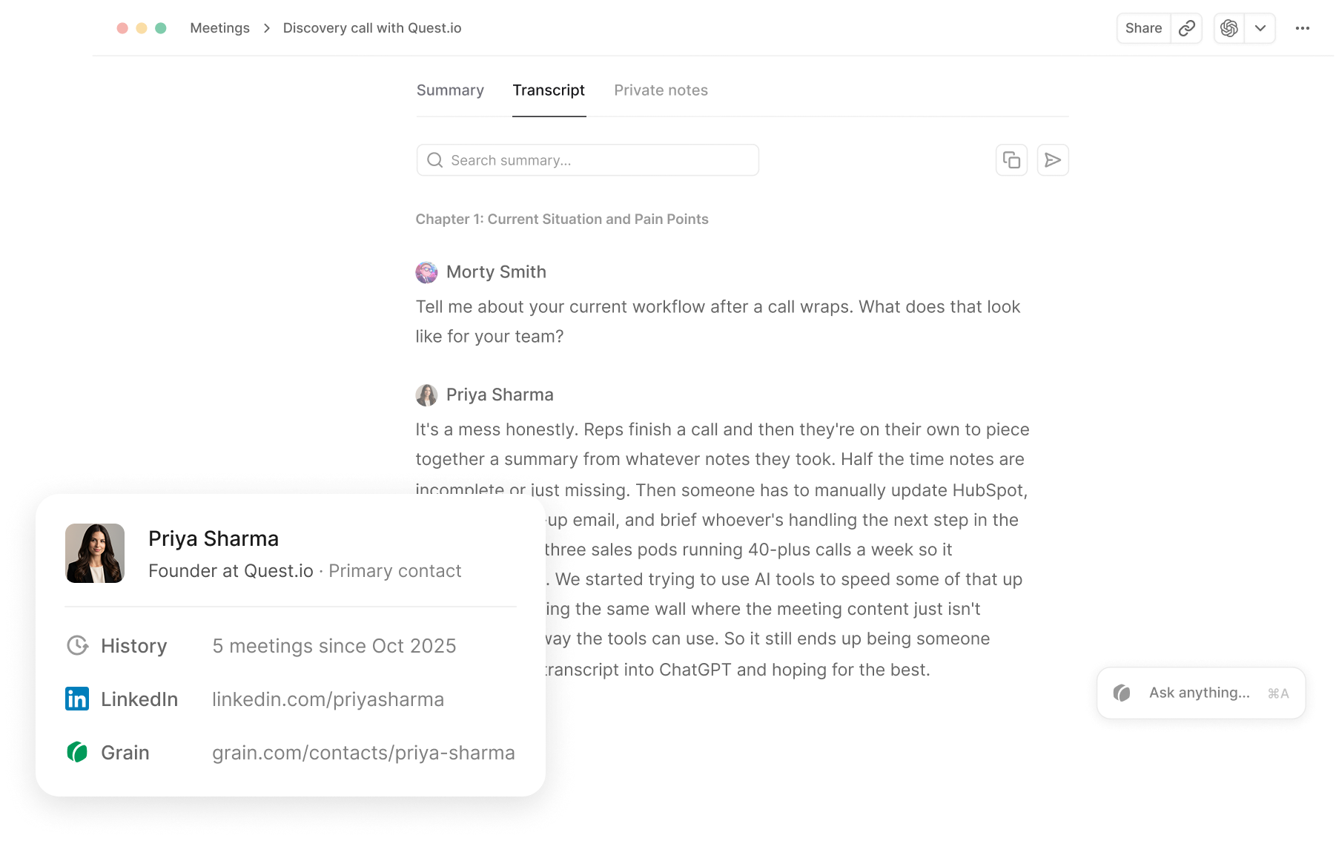Click the magnifier icon in search field
This screenshot has width=1336, height=841.
tap(435, 160)
